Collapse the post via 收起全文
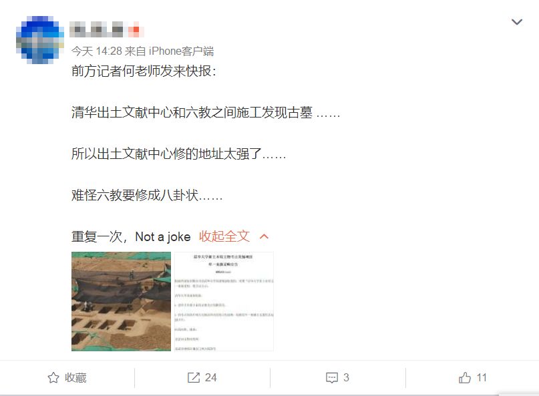The height and width of the screenshot is (396, 539). (224, 236)
